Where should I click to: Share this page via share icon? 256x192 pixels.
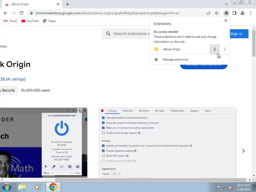pyautogui.click(x=208, y=13)
